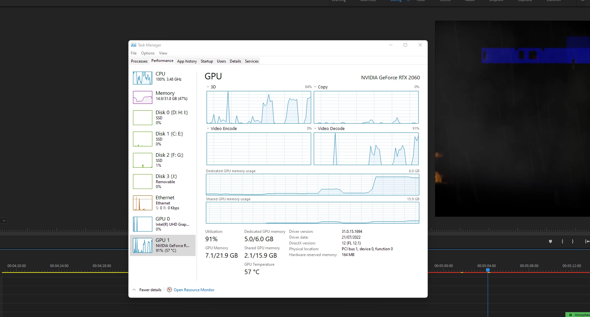This screenshot has height=317, width=590.
Task: Maximize the Task Manager window
Action: pos(405,45)
